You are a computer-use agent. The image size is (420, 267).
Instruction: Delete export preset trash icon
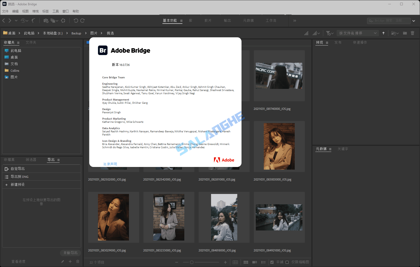(x=78, y=261)
